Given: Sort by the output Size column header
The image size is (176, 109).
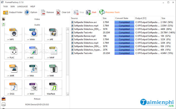Looking at the screenshot, I should point(168,18).
